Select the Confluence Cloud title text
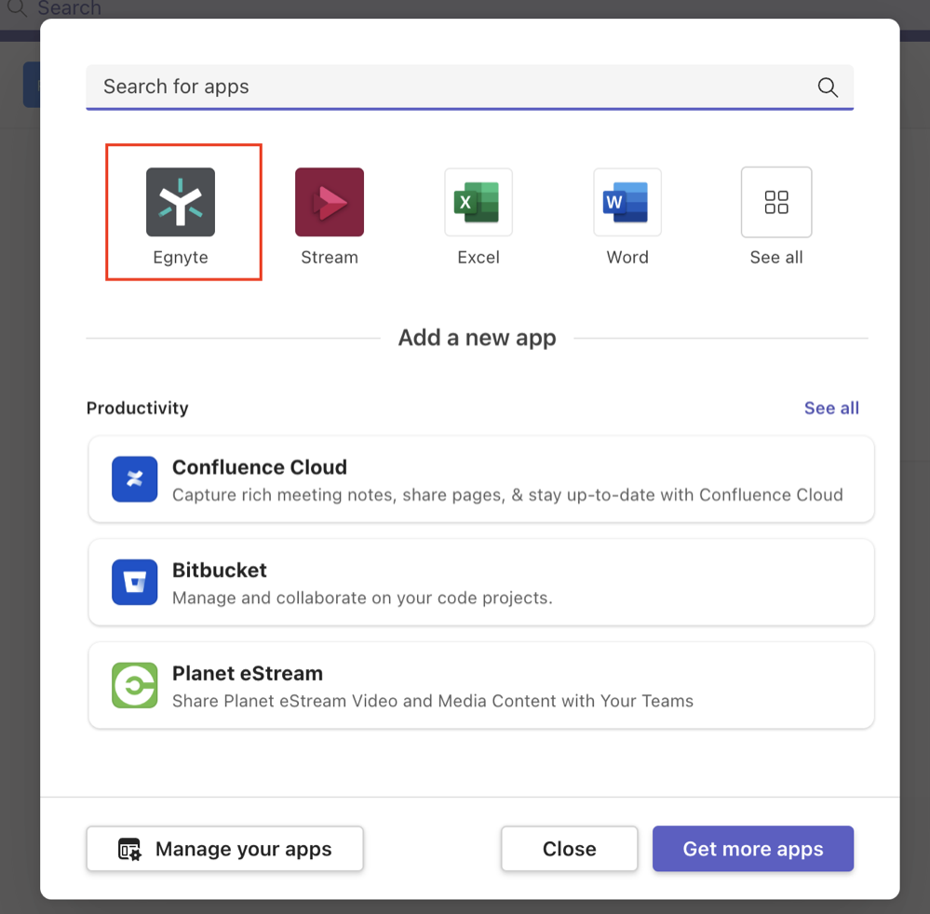 (260, 467)
